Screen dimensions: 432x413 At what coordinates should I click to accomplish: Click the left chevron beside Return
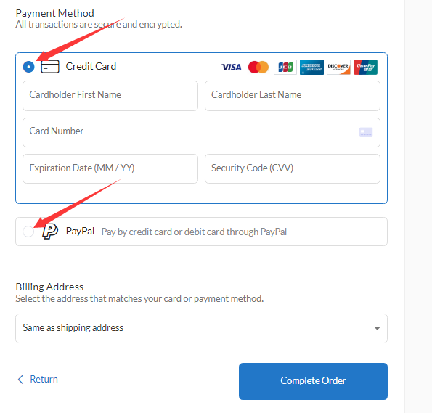[20, 380]
